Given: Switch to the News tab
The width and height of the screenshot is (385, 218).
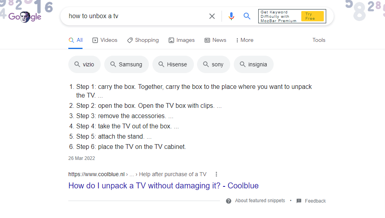Looking at the screenshot, I should coord(215,40).
